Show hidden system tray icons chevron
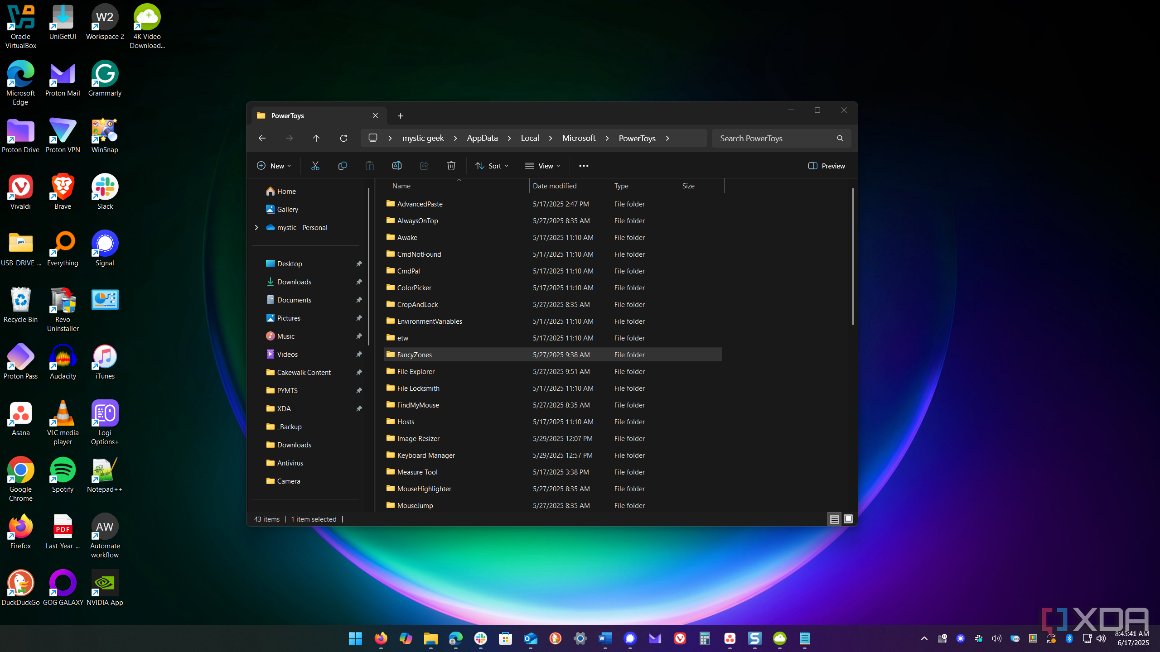1160x652 pixels. point(924,638)
